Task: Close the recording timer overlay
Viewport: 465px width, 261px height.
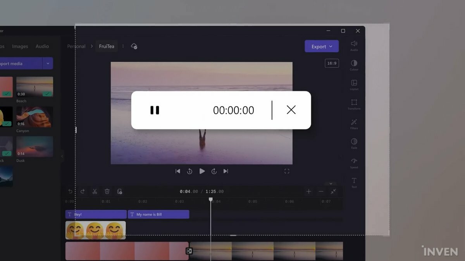Action: (291, 110)
